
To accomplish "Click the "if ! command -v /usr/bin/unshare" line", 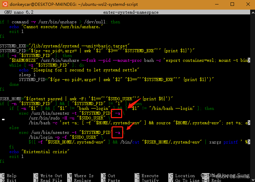I will pyautogui.click(x=60, y=22).
